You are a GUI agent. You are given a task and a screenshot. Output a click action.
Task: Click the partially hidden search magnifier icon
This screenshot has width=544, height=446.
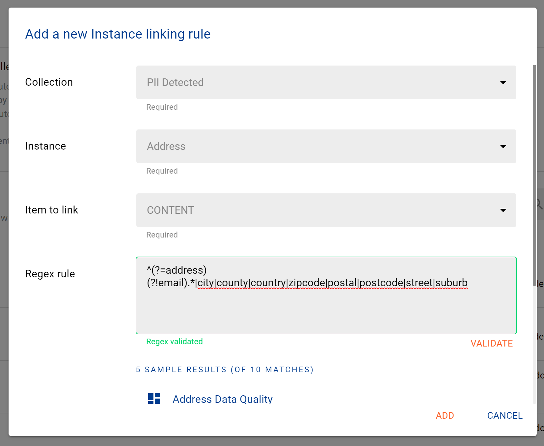click(x=539, y=204)
